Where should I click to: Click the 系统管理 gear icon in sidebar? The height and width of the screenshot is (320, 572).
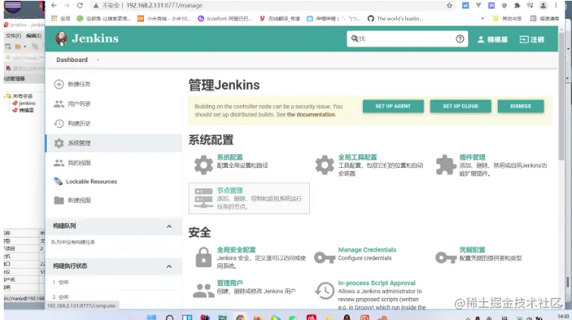pos(59,143)
